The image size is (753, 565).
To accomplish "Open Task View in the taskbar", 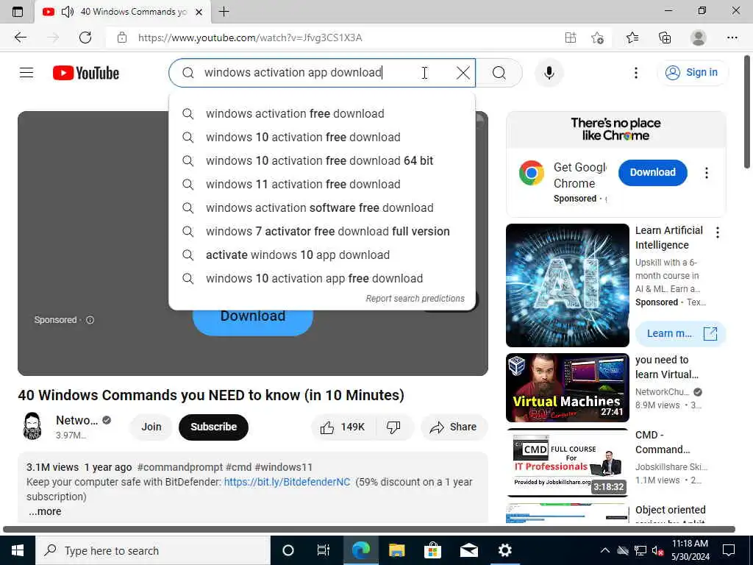I will point(324,550).
